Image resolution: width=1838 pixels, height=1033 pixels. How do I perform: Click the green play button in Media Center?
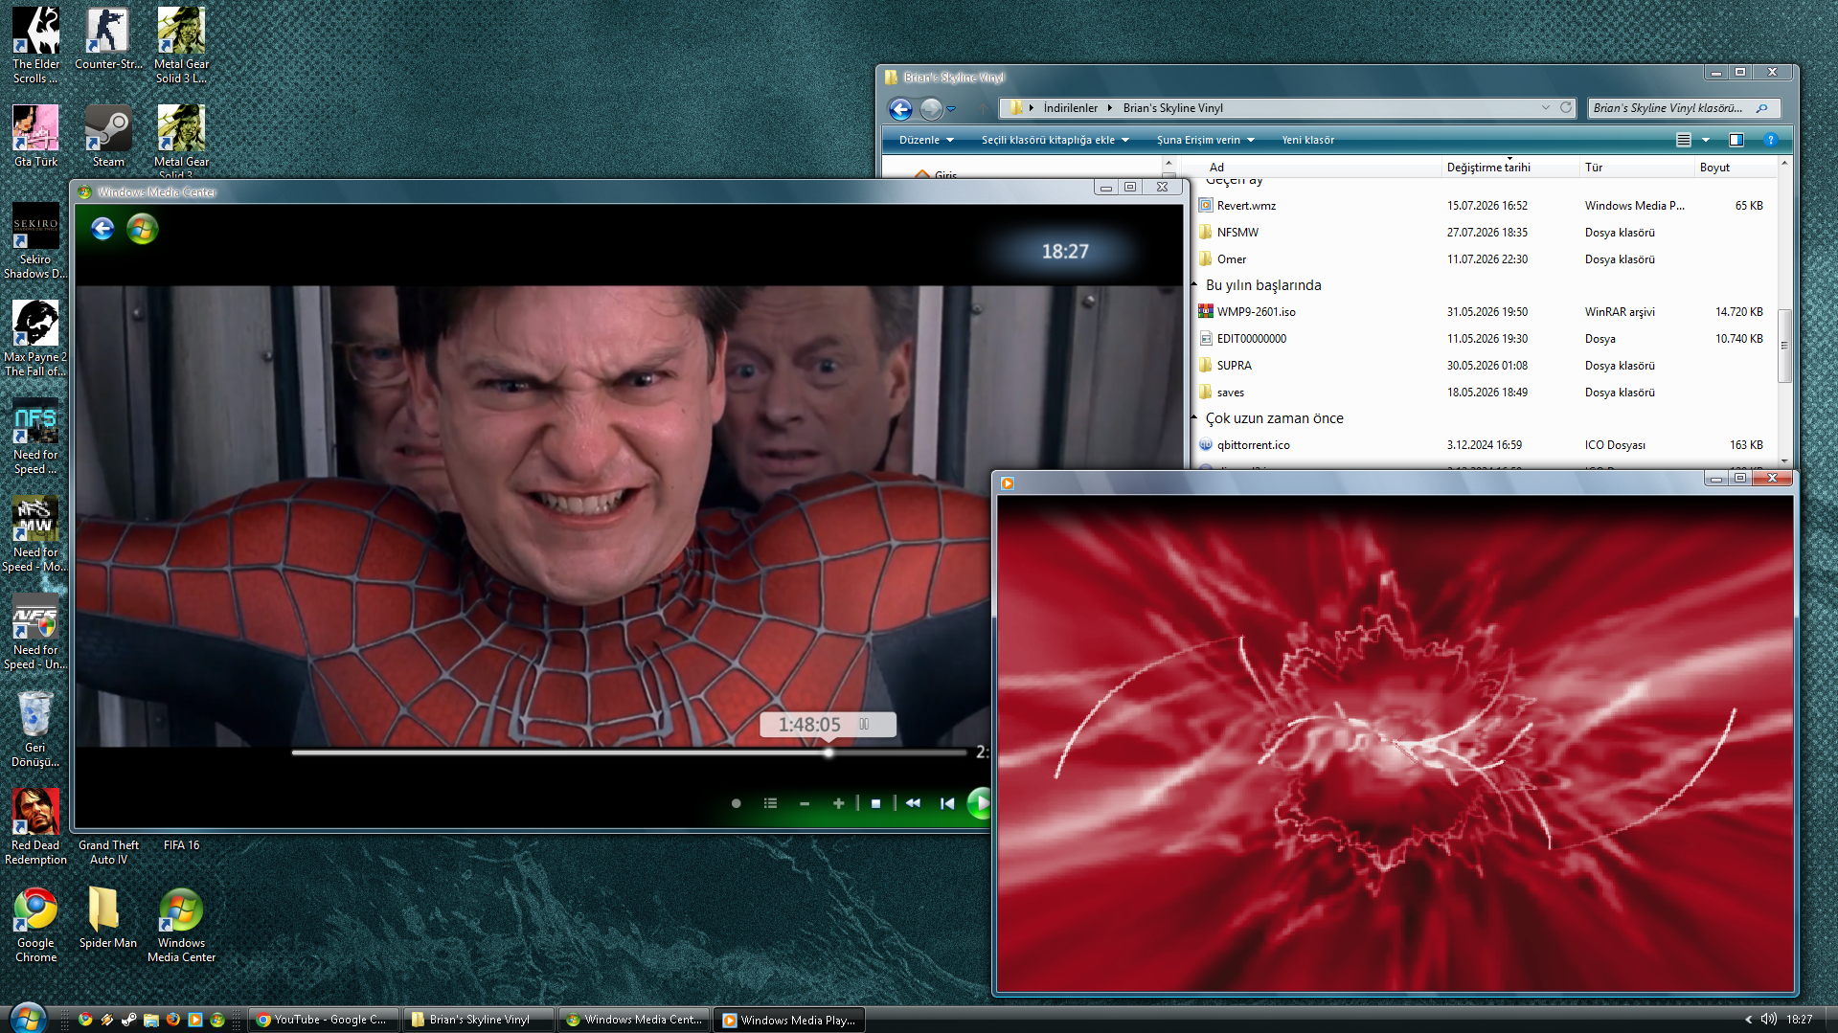click(979, 803)
